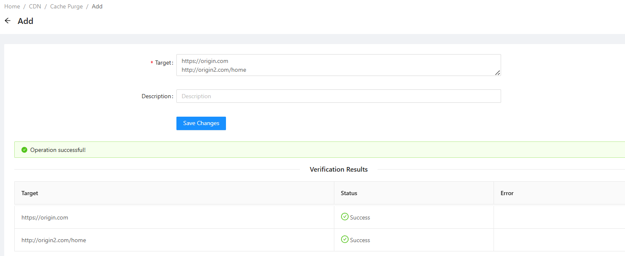This screenshot has width=625, height=256.
Task: Click the Description field label
Action: [x=157, y=96]
